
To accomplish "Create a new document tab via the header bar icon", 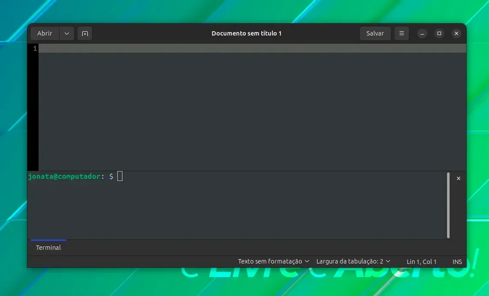I will 85,33.
